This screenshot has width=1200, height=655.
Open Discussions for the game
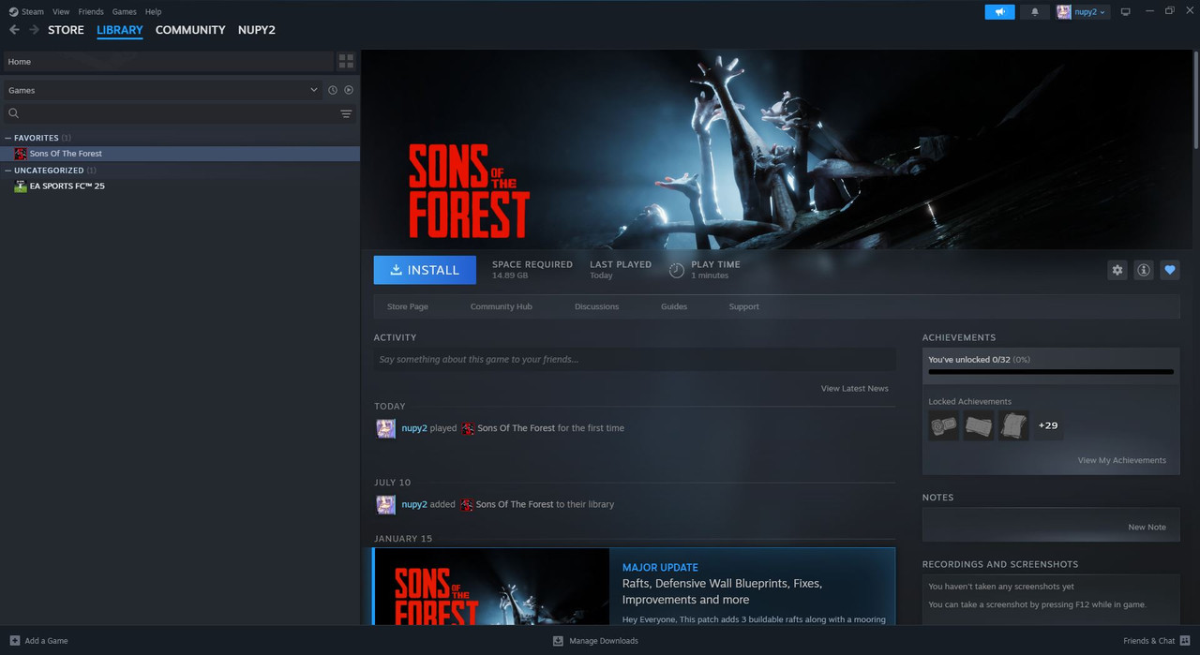(597, 306)
